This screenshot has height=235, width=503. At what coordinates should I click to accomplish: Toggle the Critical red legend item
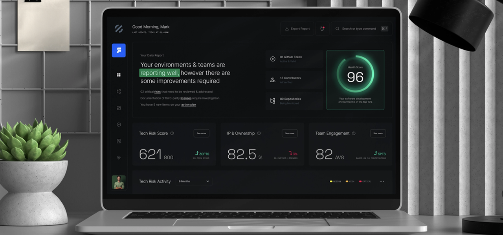(x=365, y=181)
